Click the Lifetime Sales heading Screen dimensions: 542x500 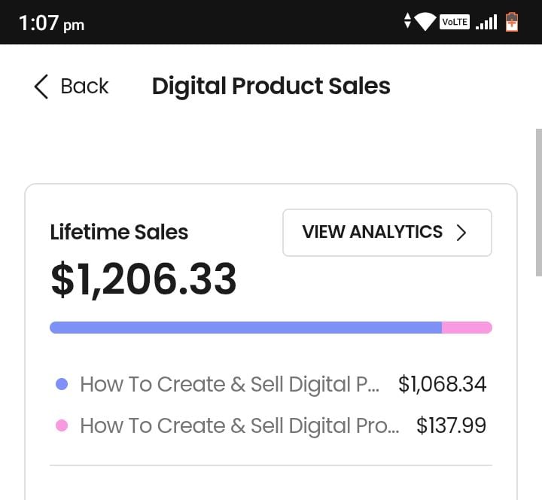click(119, 232)
